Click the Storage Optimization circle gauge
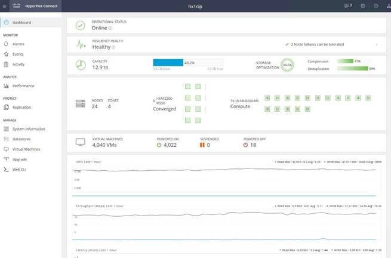This screenshot has width=391, height=258. point(287,65)
